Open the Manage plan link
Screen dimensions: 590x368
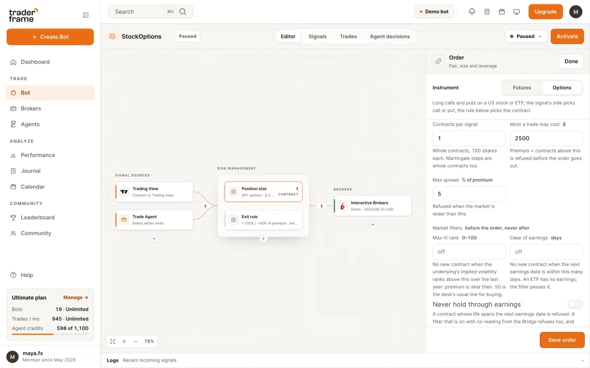[76, 297]
